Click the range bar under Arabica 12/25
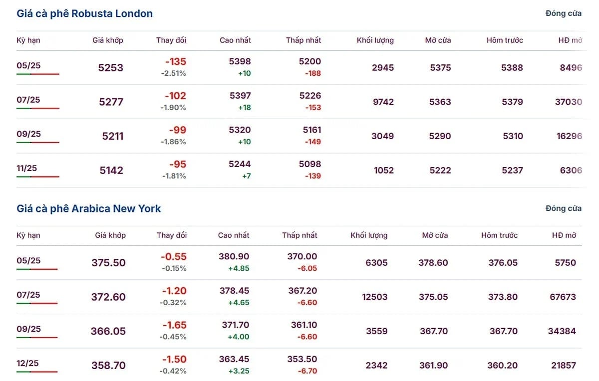This screenshot has height=381, width=599. (x=37, y=372)
